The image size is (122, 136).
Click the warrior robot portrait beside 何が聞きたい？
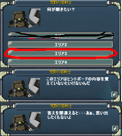[x=25, y=18]
